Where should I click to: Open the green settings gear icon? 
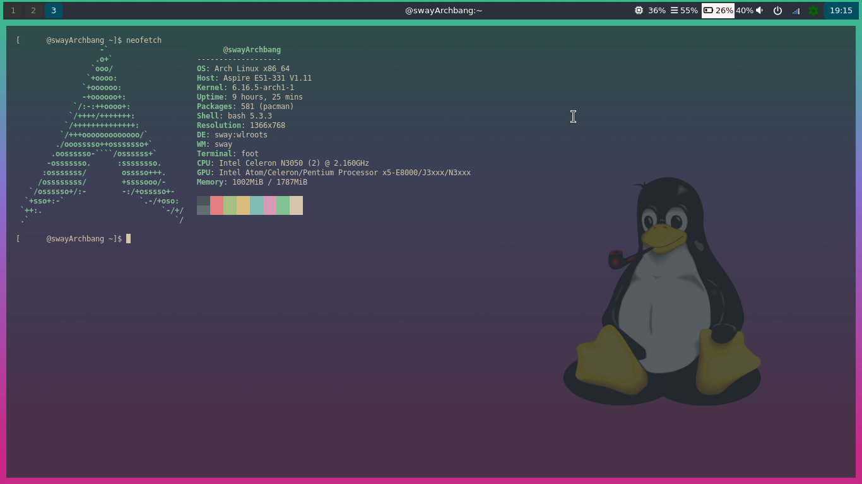pyautogui.click(x=813, y=11)
